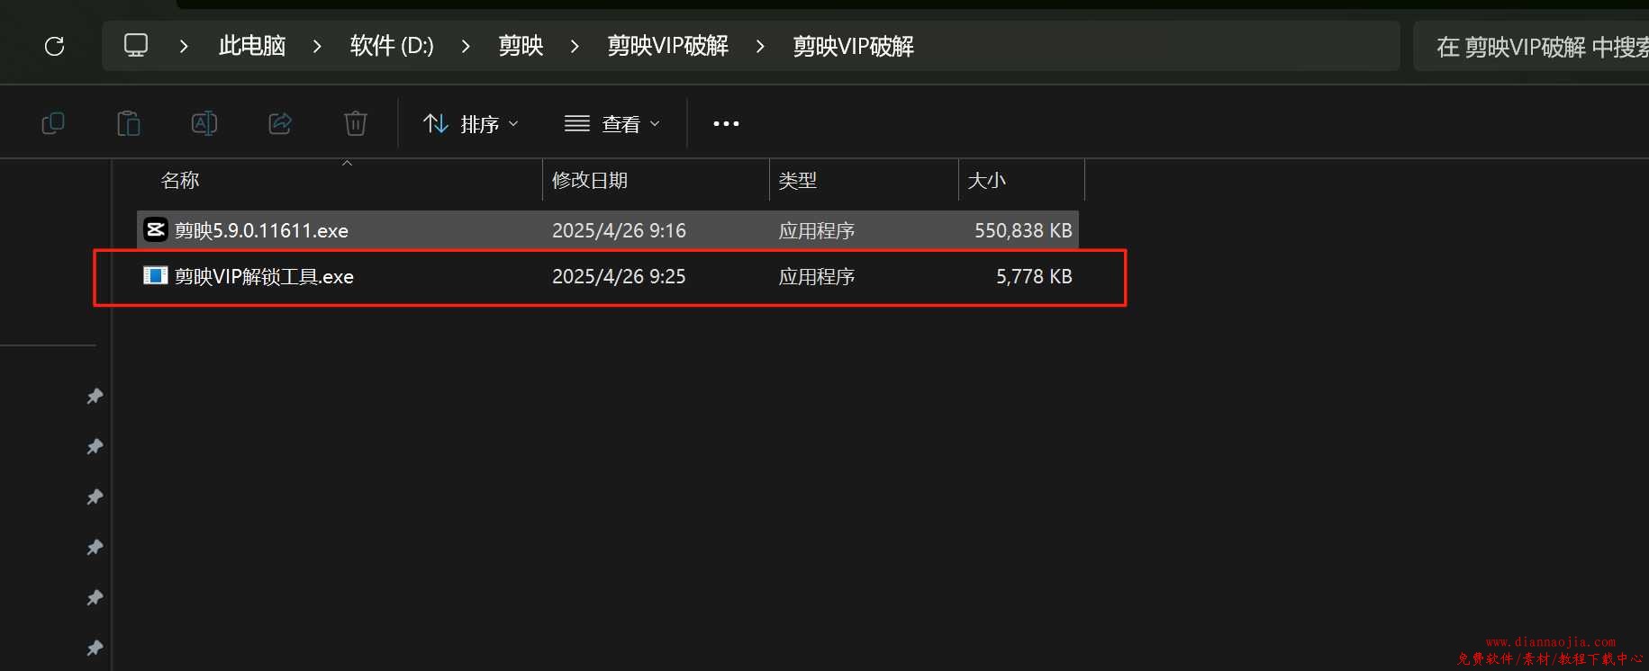The image size is (1649, 671).
Task: Go to 此电脑 in the breadcrumb path
Action: [252, 46]
